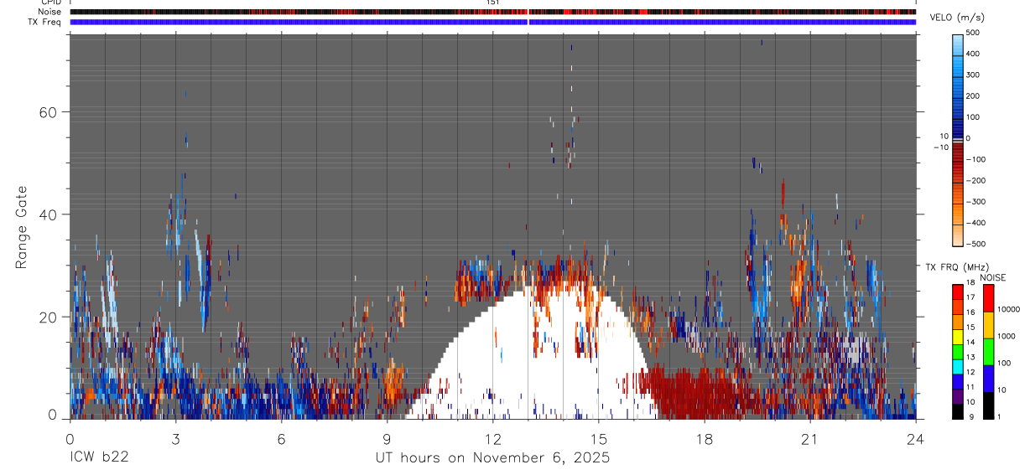Click the Noise row label
This screenshot has width=1030, height=475.
pos(50,12)
